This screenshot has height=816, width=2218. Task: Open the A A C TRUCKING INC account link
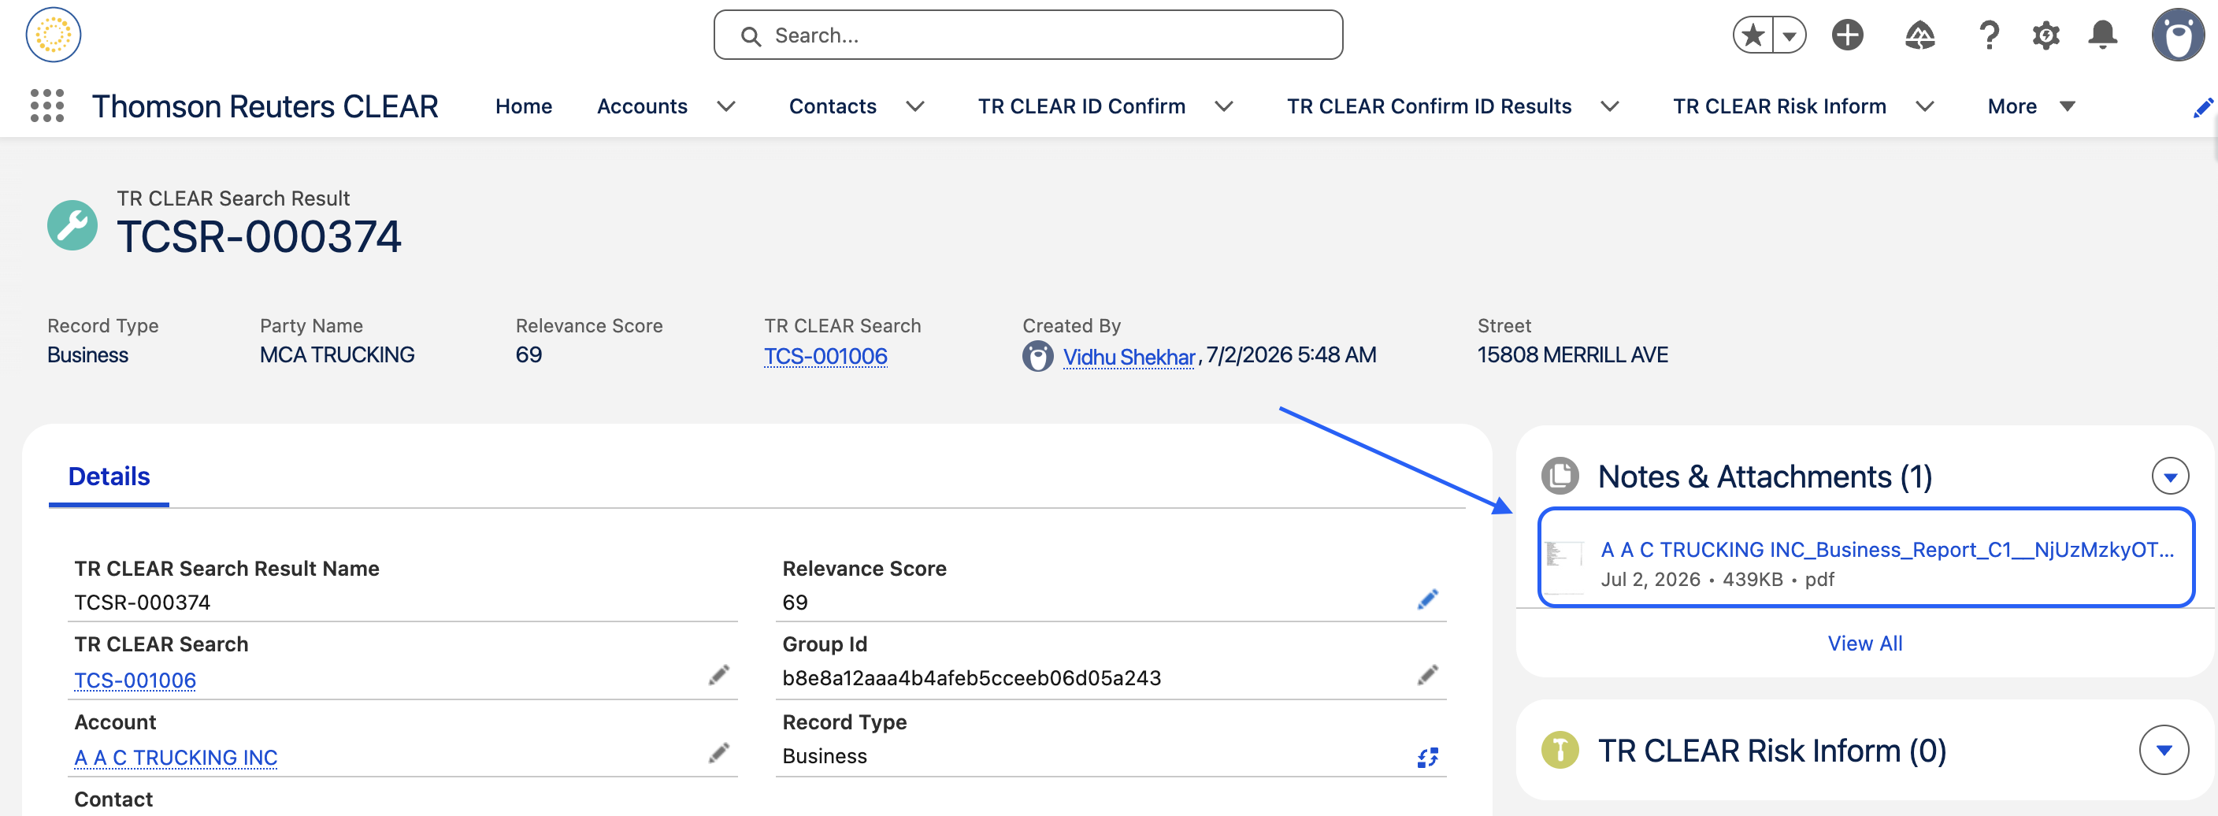coord(176,758)
